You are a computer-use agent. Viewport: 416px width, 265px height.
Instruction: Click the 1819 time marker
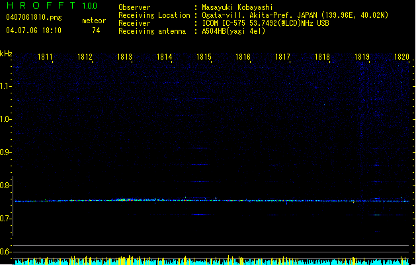pyautogui.click(x=362, y=57)
